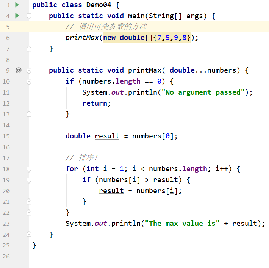Click 'result' argument on line 23
269x268 pixels.
tap(245, 224)
